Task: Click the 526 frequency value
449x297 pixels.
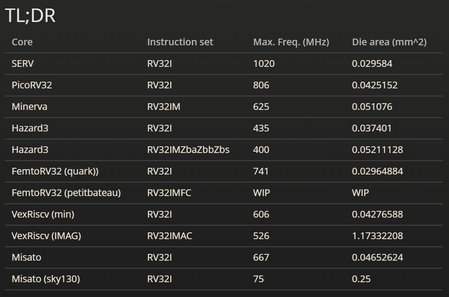Action: [261, 236]
